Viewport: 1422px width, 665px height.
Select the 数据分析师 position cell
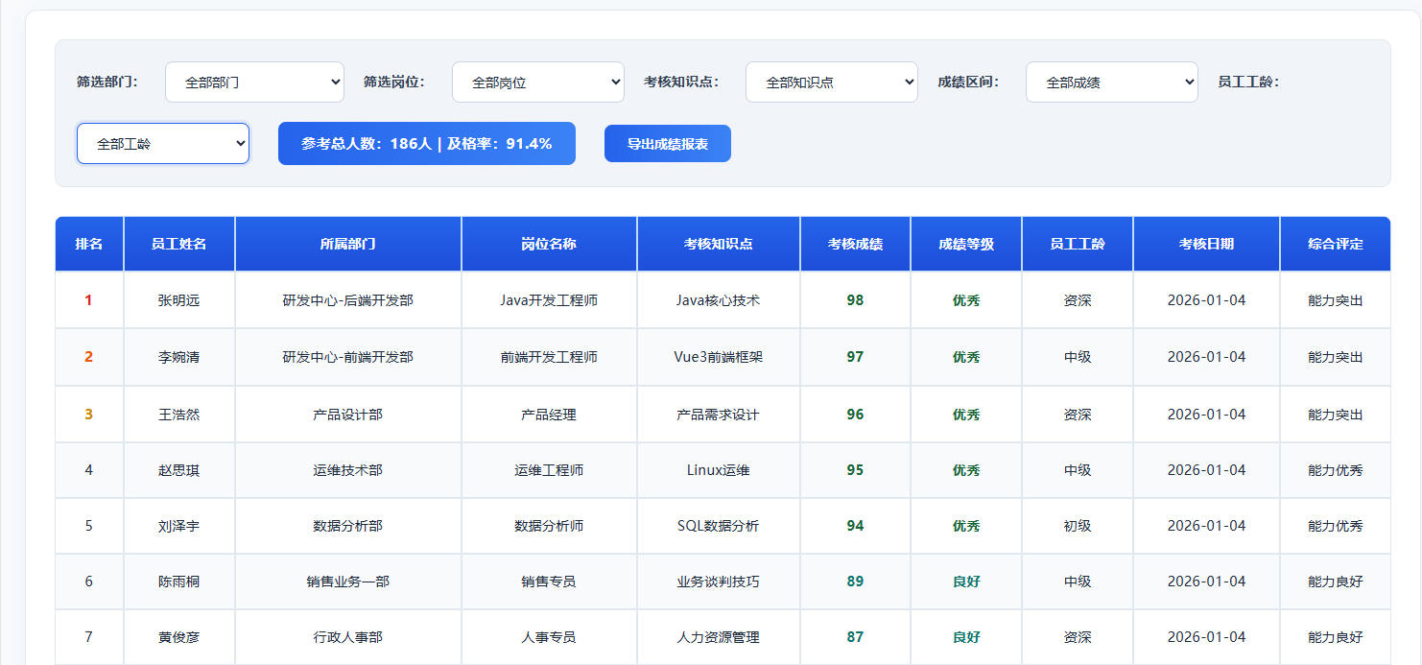(x=549, y=526)
